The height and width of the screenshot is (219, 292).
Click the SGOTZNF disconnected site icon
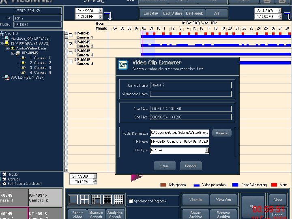pyautogui.click(x=7, y=77)
